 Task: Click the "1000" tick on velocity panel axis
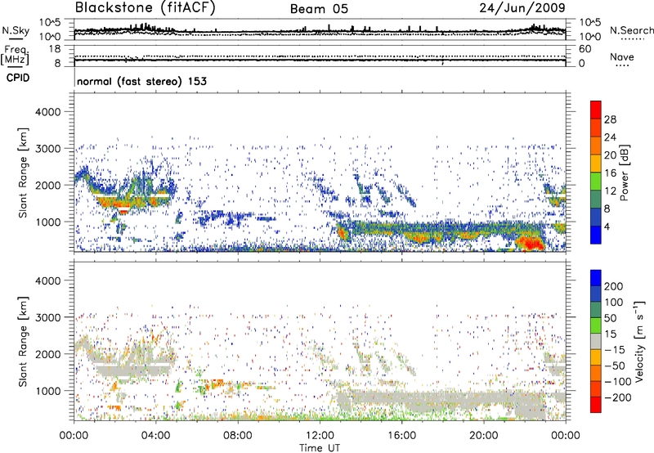click(x=48, y=391)
